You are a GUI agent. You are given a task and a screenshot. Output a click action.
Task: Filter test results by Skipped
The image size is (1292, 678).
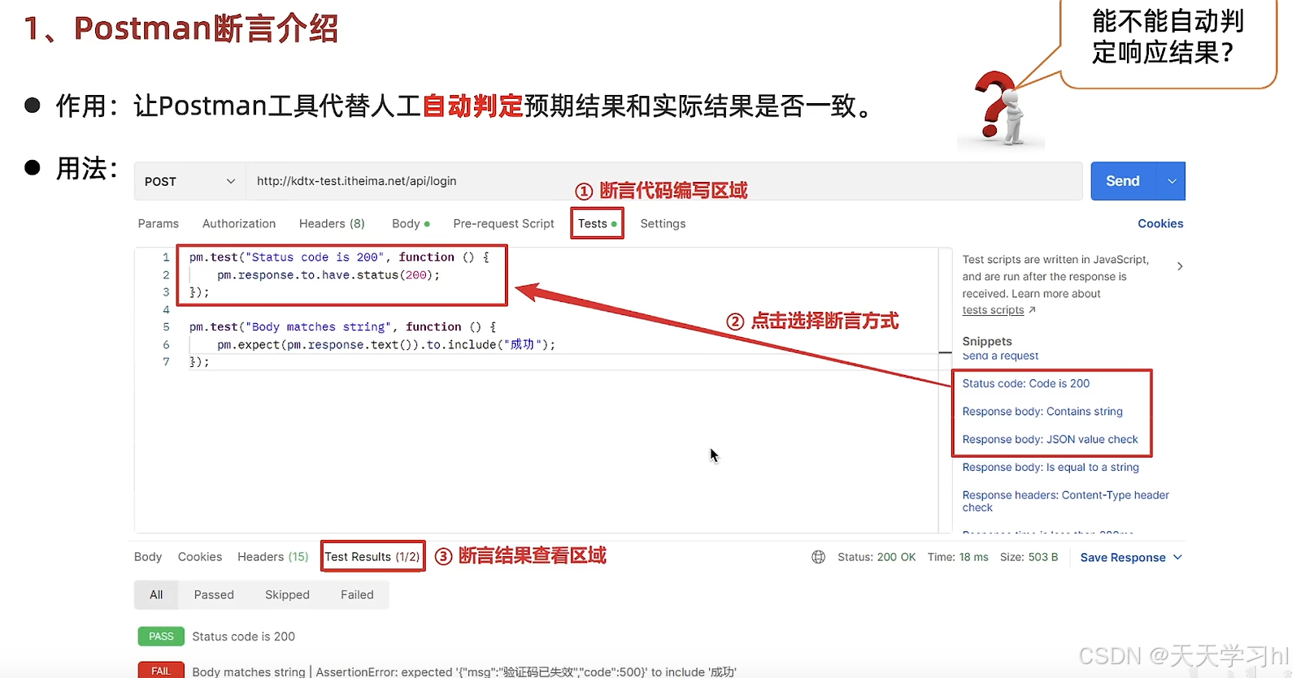pyautogui.click(x=287, y=594)
